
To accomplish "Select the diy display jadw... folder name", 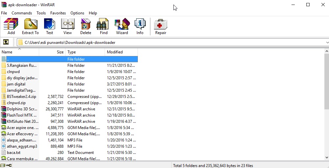I will pos(22,78).
